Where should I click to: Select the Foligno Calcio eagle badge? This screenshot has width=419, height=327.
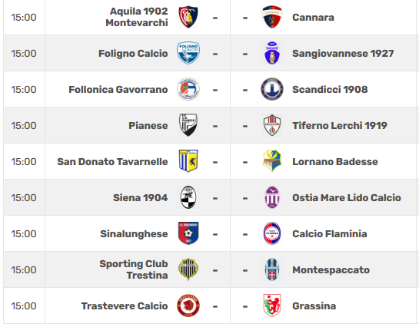coord(188,53)
